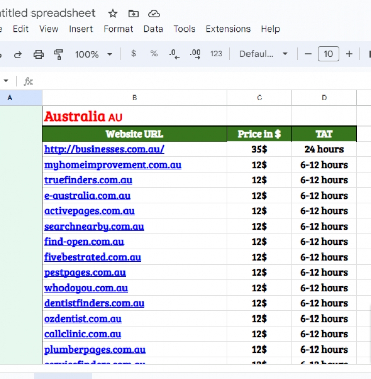Open the ozdentist.com.au link
The width and height of the screenshot is (371, 379).
83,319
